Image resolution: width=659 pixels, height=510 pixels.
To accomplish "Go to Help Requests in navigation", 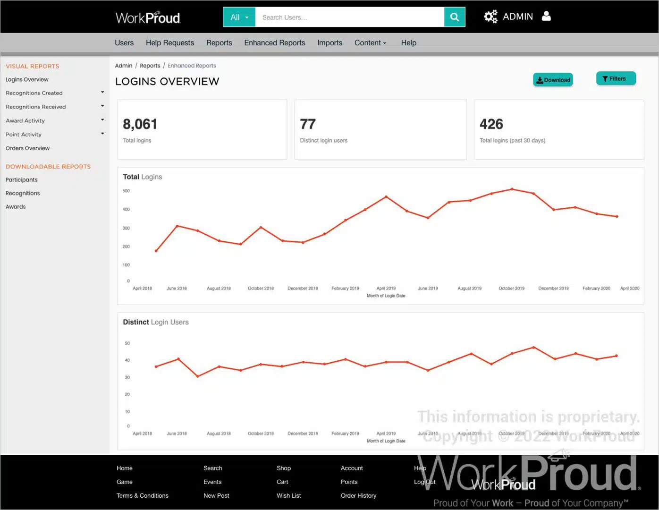I will [169, 43].
